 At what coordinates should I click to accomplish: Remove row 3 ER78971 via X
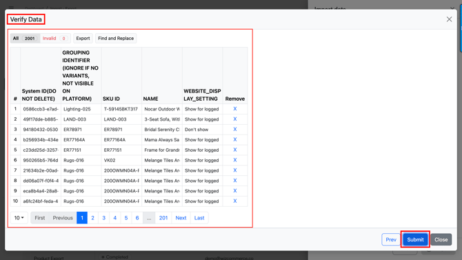[x=235, y=130]
